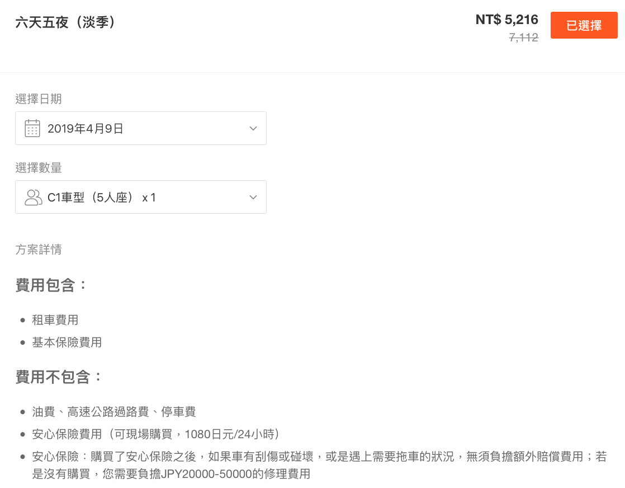Screen dimensions: 625x488
Task: Click the 租車費用 list item
Action: (55, 320)
